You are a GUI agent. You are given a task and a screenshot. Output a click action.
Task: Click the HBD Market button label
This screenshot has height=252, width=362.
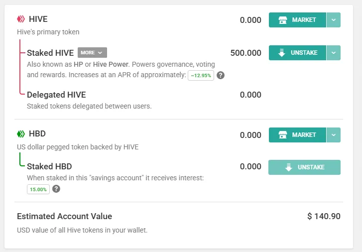[304, 135]
